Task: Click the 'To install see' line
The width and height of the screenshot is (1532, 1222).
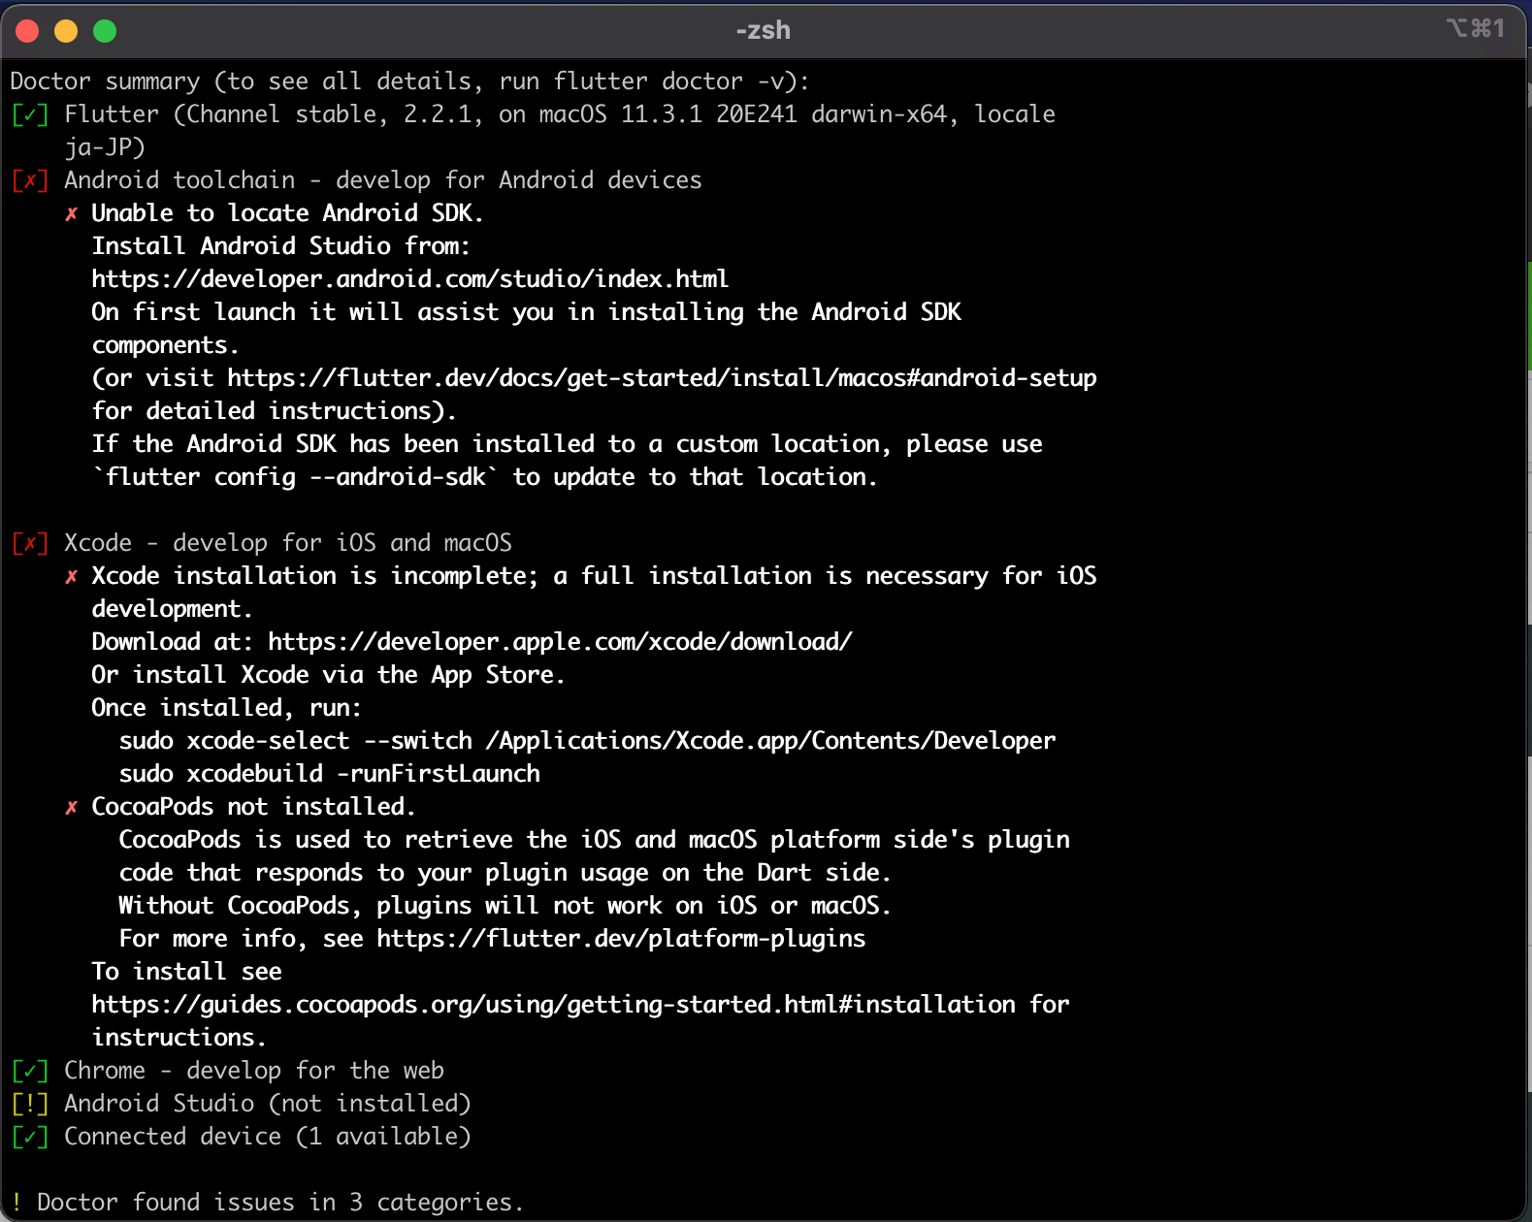Action: [x=187, y=972]
